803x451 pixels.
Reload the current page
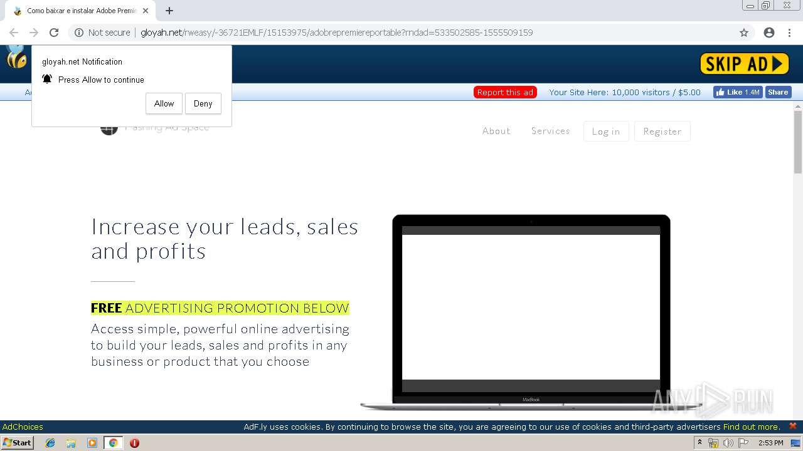tap(54, 33)
